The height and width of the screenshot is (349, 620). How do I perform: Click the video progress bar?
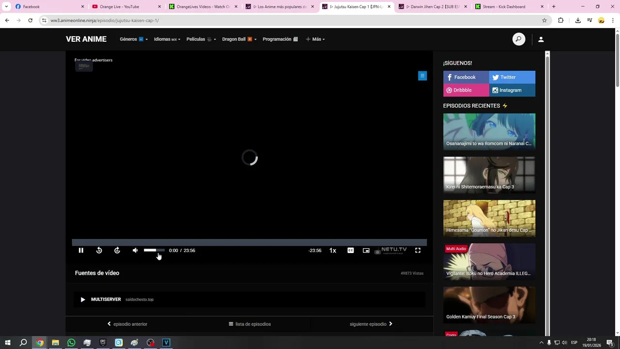click(249, 242)
